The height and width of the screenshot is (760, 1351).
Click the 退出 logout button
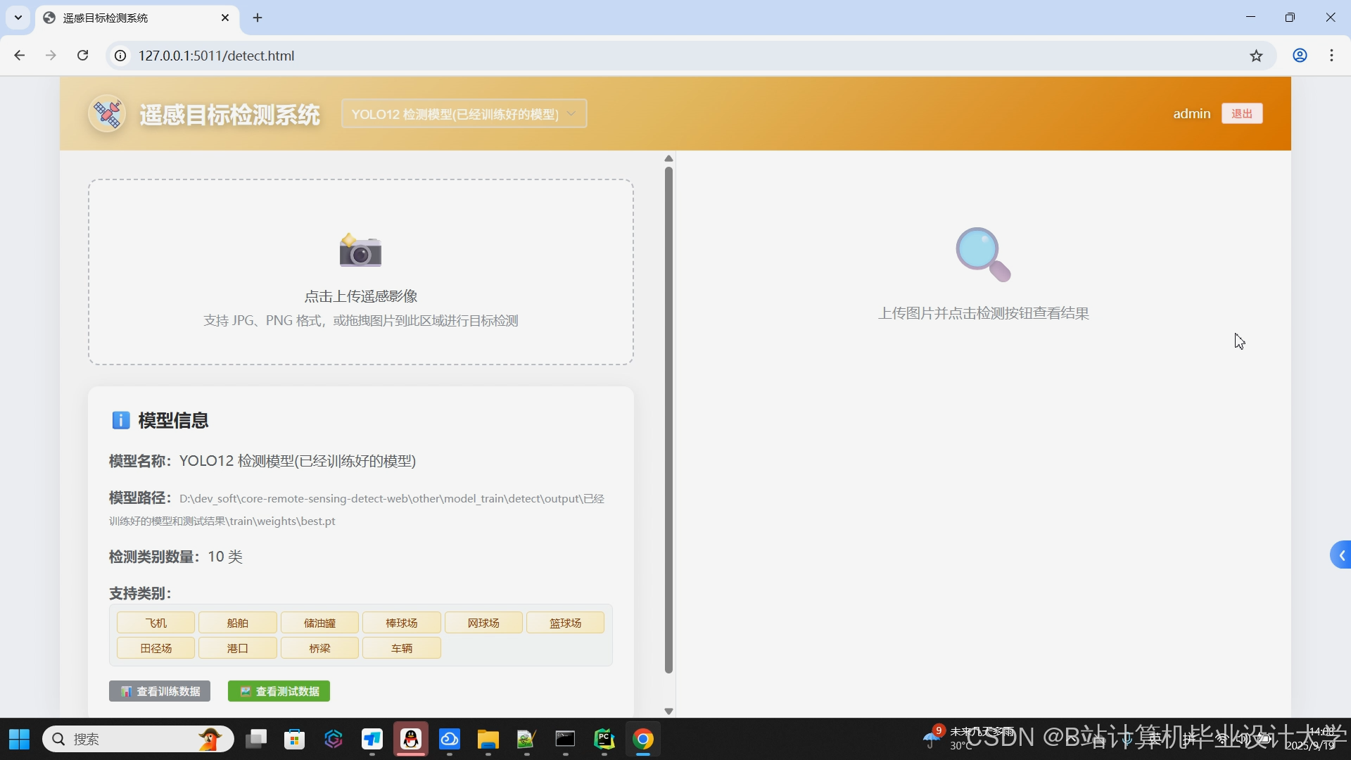coord(1241,114)
